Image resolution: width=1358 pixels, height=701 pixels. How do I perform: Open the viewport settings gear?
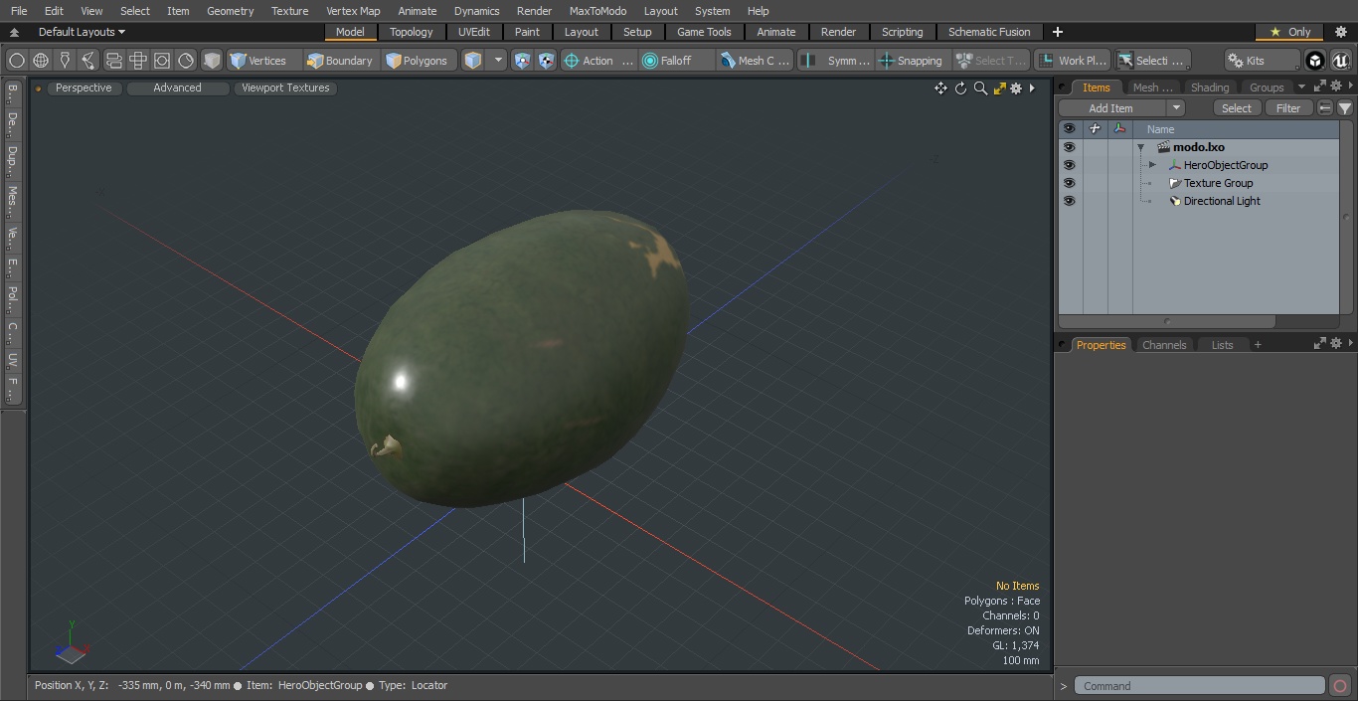(x=1016, y=88)
